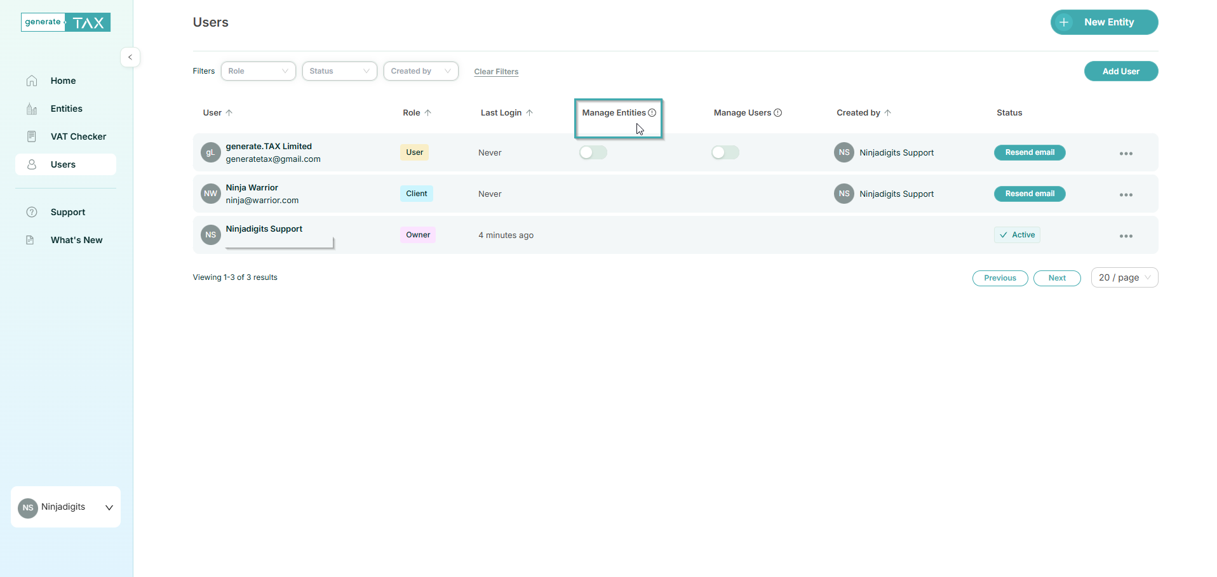Toggle Manage Users for generate.TAX Limited
Viewport: 1217px width, 577px height.
(725, 152)
